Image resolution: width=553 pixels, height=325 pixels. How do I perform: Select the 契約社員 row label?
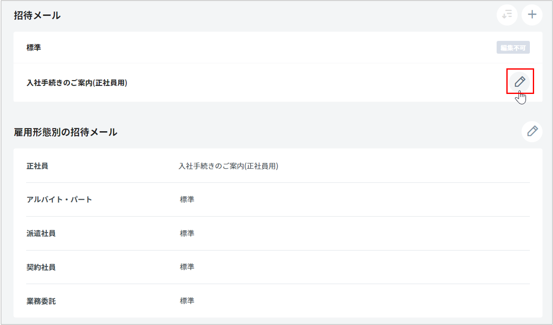[41, 267]
